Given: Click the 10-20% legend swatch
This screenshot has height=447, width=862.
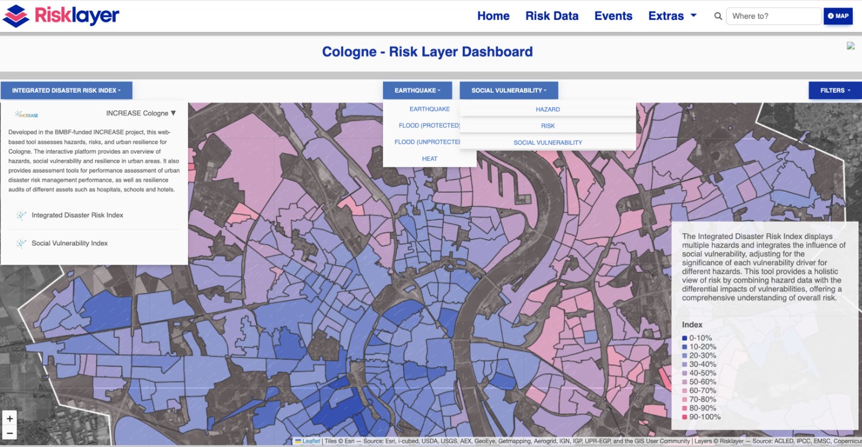Looking at the screenshot, I should click(685, 347).
